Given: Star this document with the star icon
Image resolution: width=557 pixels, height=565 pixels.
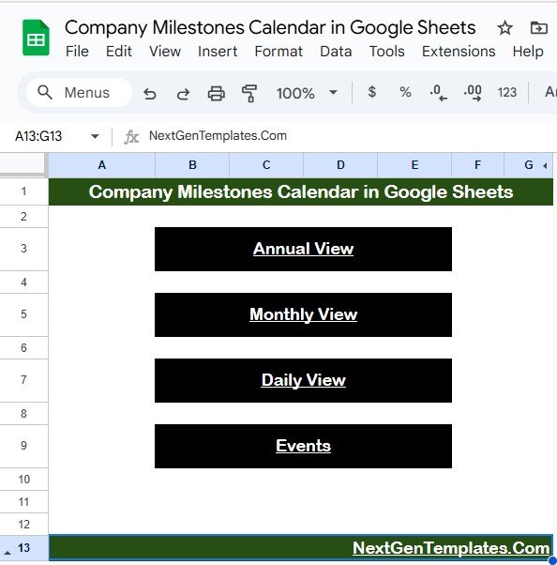Looking at the screenshot, I should [504, 28].
